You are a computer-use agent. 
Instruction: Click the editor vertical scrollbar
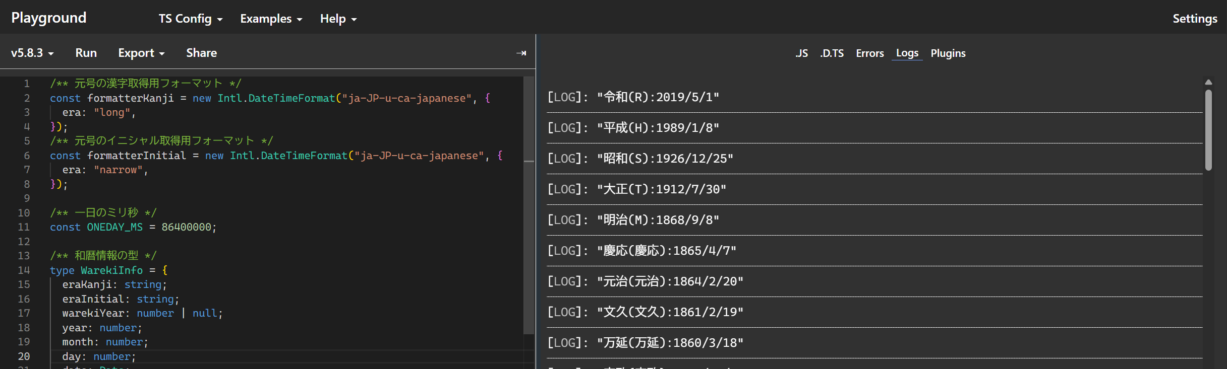[x=529, y=205]
